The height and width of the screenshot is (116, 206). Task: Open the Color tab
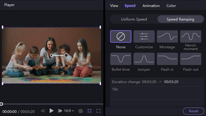click(x=171, y=6)
